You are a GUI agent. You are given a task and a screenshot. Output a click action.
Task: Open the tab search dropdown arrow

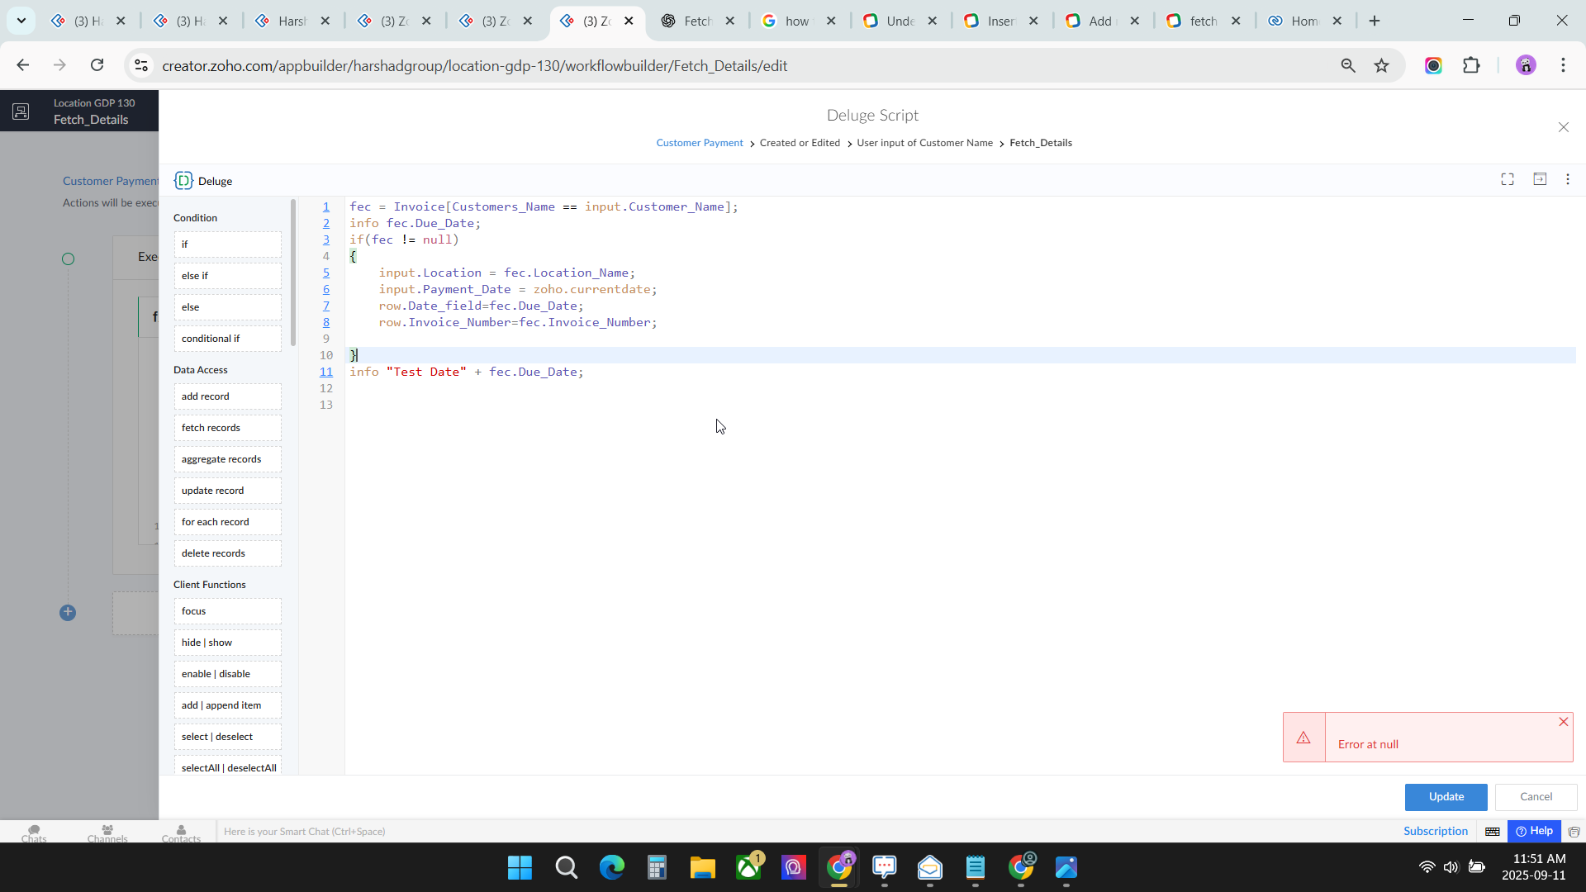pyautogui.click(x=21, y=21)
